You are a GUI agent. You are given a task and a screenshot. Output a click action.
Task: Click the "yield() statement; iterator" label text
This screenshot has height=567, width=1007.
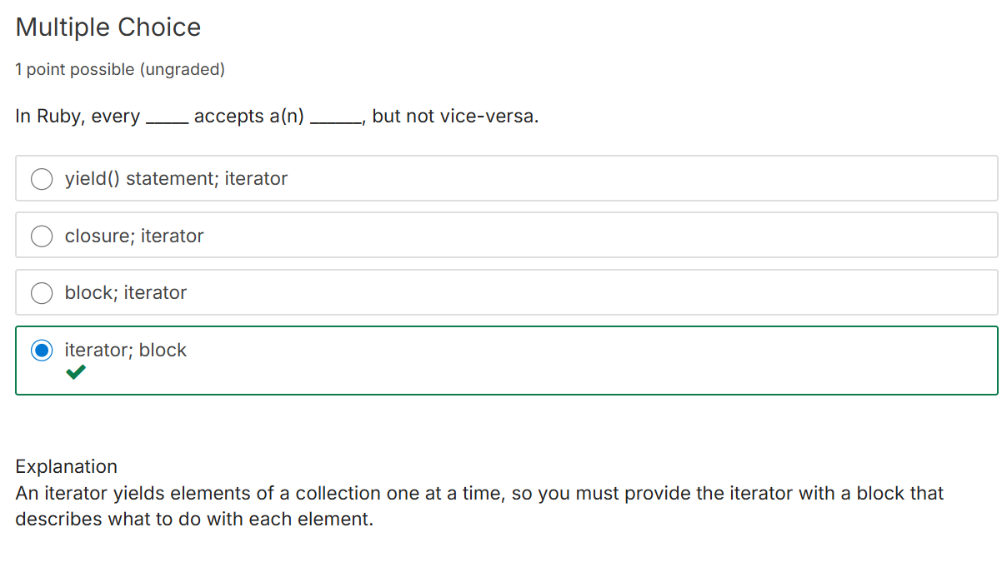(176, 179)
